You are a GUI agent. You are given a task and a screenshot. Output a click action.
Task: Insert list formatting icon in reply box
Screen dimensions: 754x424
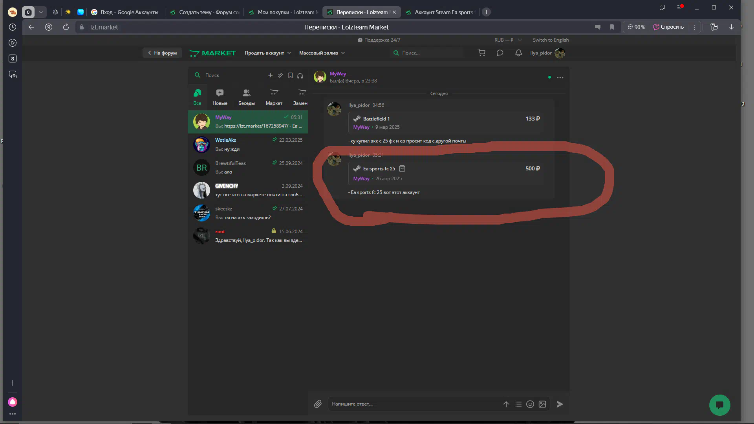click(x=518, y=404)
